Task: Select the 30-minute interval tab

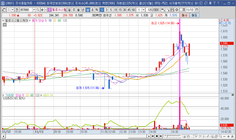Action: click(x=124, y=10)
